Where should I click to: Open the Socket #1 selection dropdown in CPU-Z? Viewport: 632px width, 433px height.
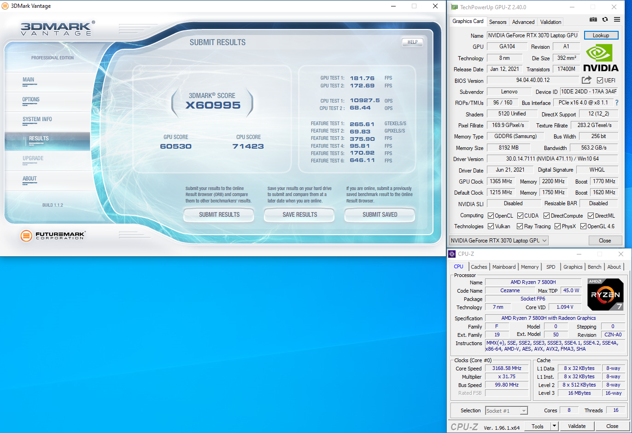click(506, 411)
